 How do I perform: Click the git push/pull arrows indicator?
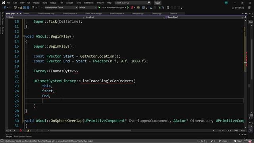coord(202,141)
